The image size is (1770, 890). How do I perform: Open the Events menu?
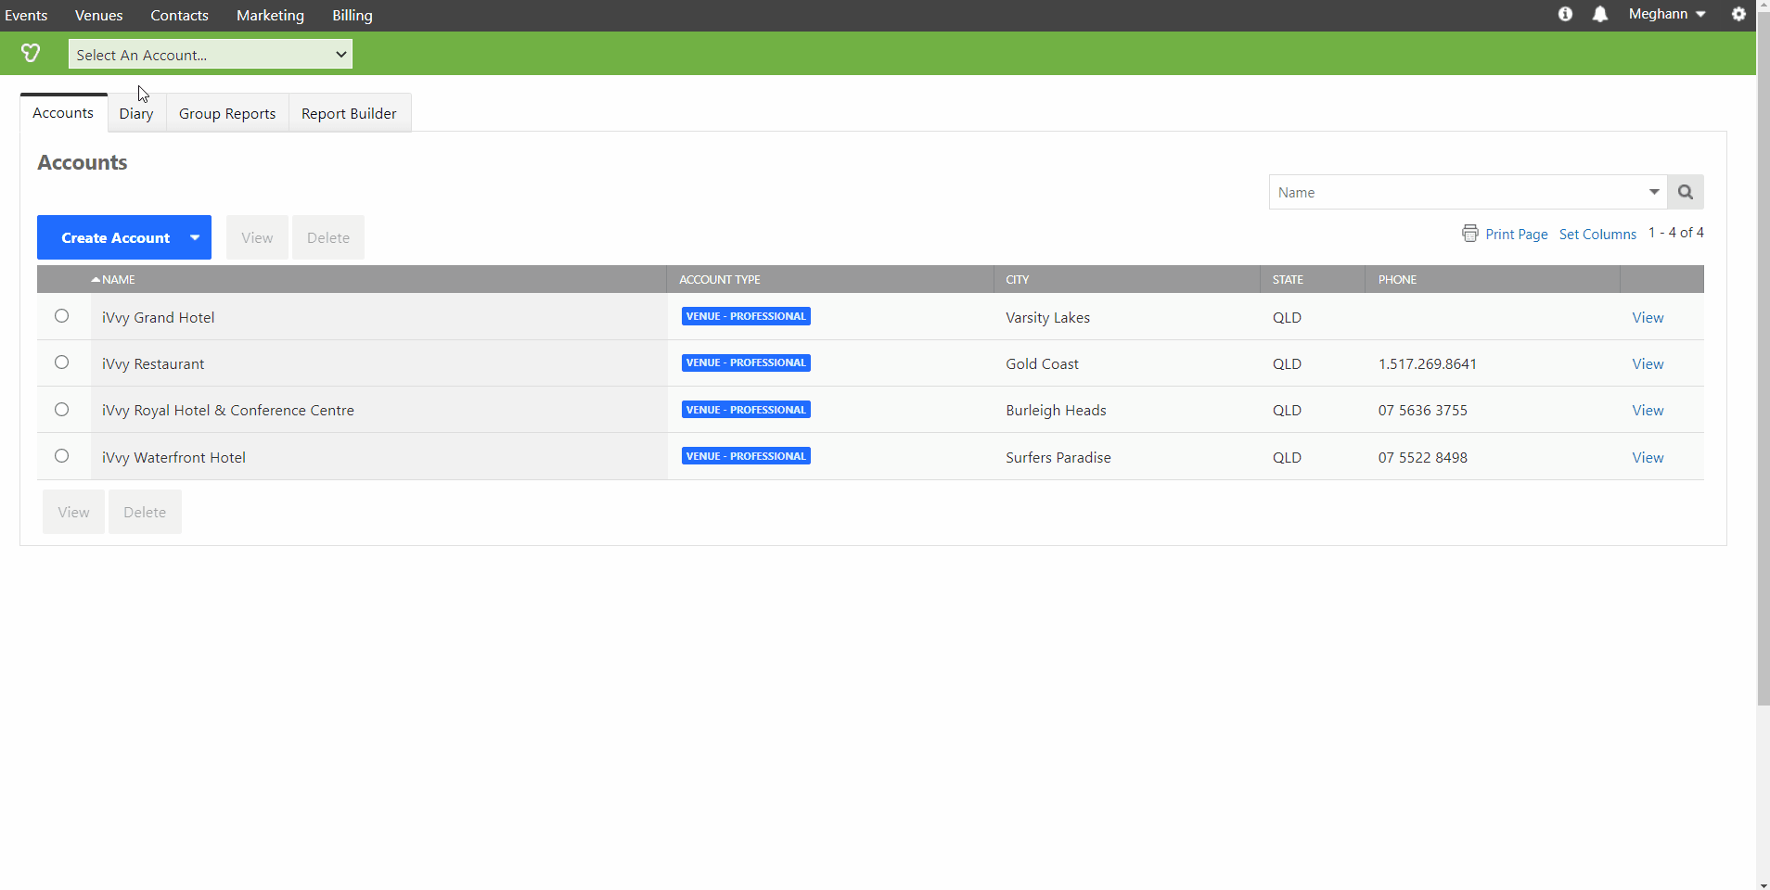click(x=26, y=15)
